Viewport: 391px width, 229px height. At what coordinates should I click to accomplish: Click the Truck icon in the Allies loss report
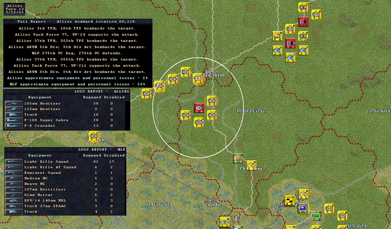tap(13, 114)
